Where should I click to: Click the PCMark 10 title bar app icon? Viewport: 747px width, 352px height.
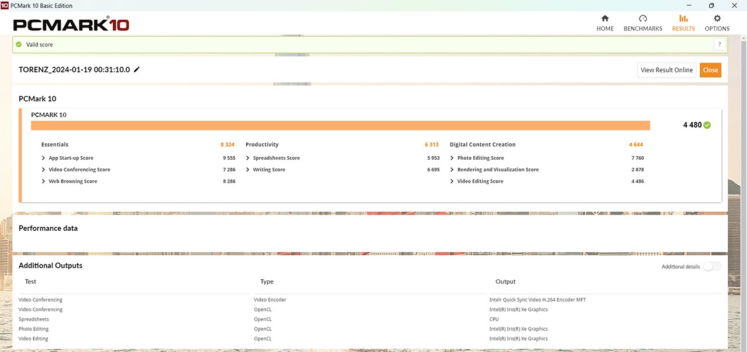5,5
